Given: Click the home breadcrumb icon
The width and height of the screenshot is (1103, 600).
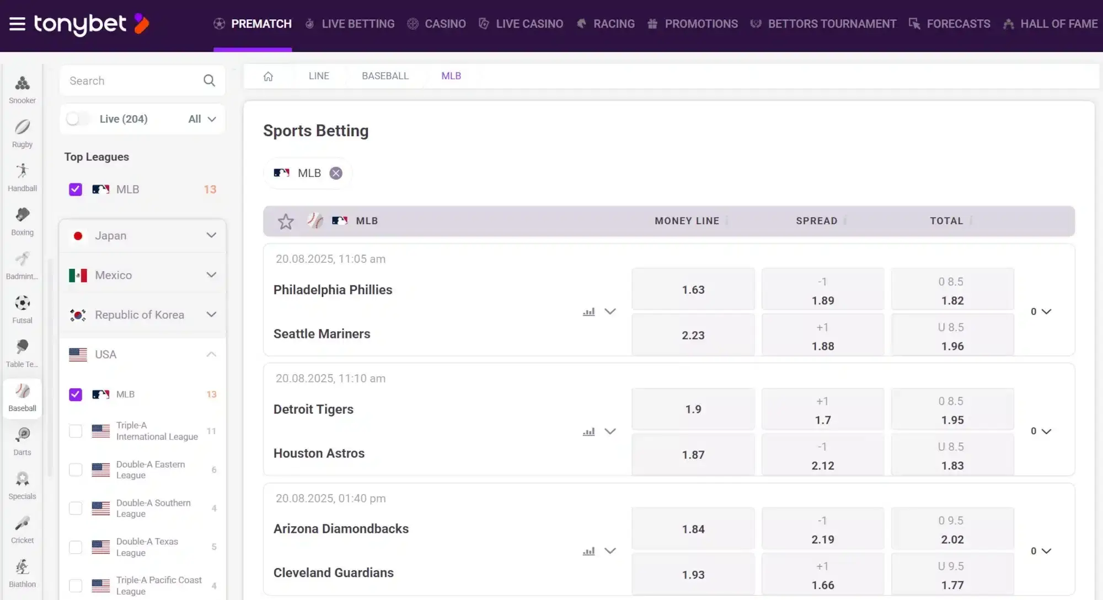Looking at the screenshot, I should pos(268,76).
